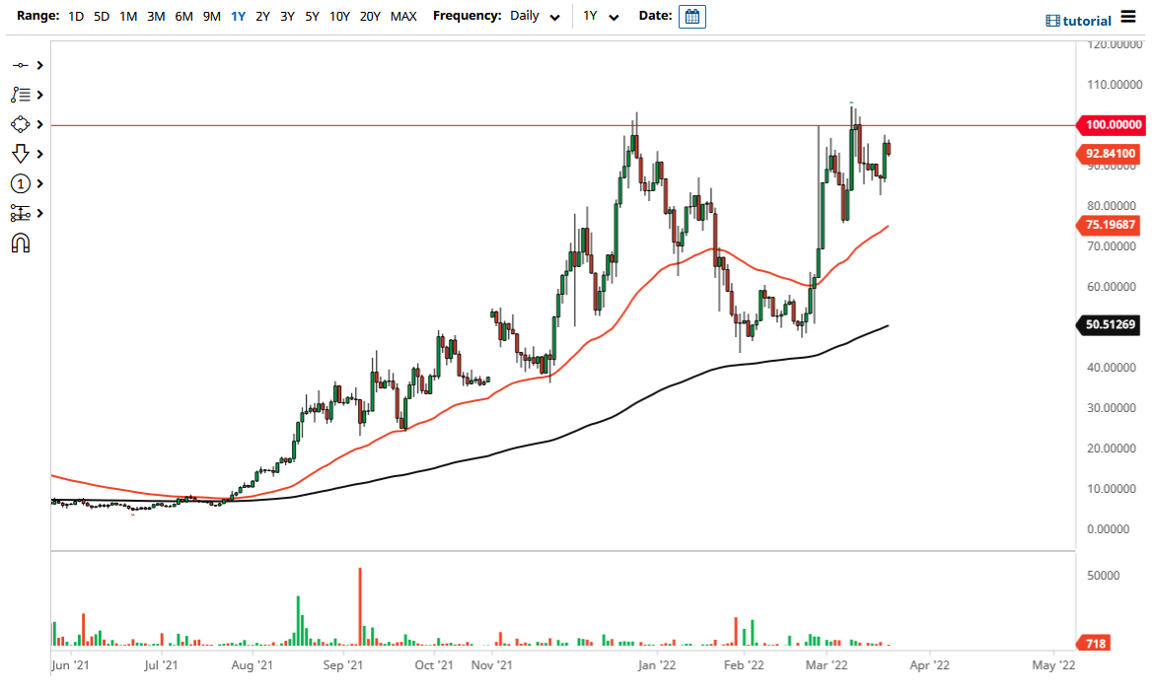
Task: Select the horizontal line drawing tool
Action: click(22, 65)
